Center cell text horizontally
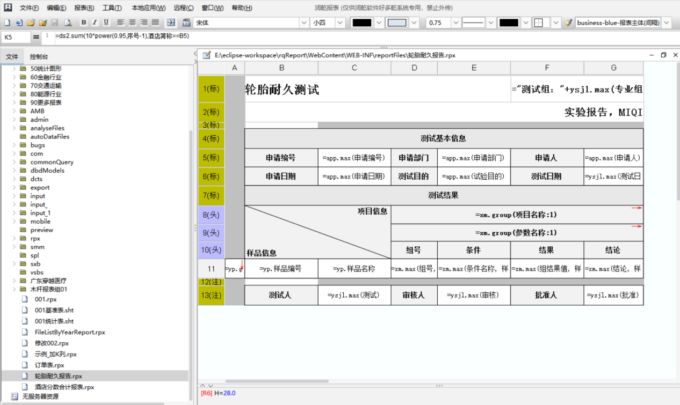 [132, 23]
